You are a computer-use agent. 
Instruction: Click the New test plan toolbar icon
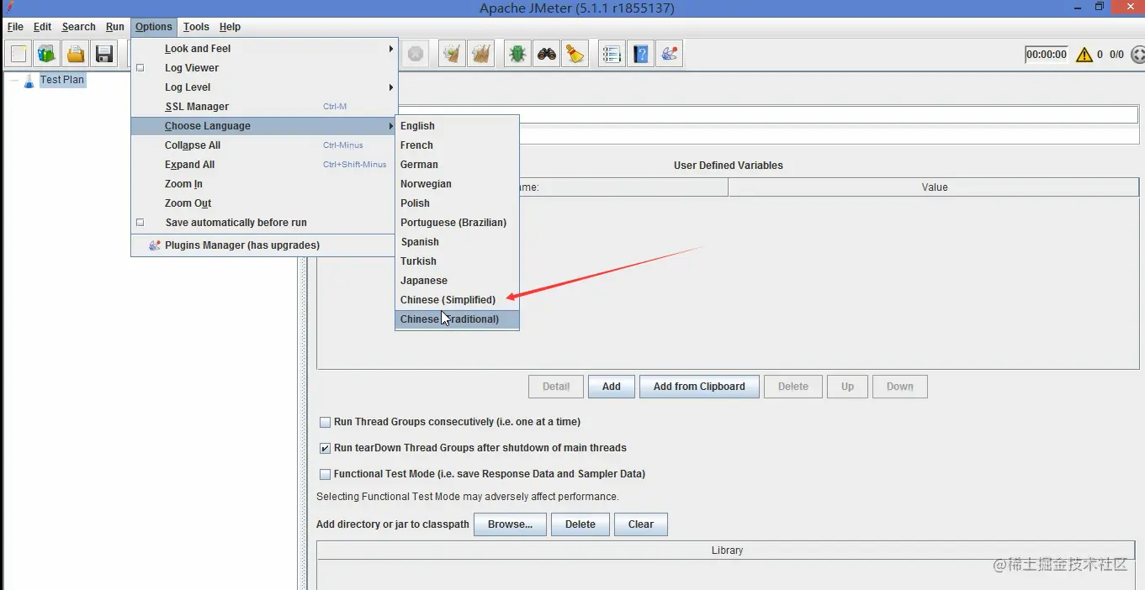(x=19, y=55)
